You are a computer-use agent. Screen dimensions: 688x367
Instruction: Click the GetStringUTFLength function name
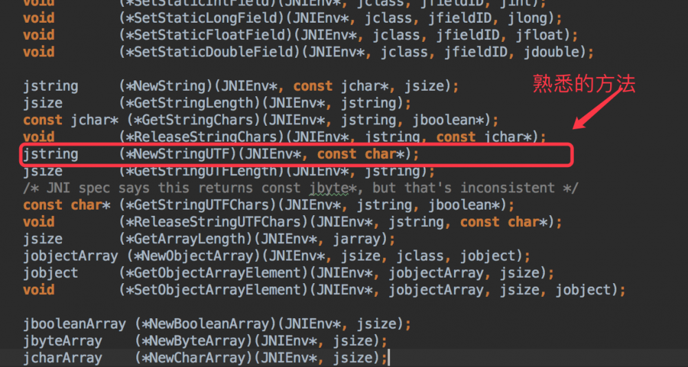[x=206, y=171]
